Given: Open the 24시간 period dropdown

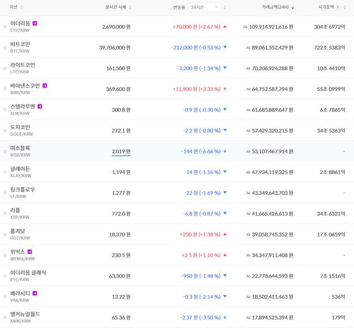Looking at the screenshot, I should tap(205, 7).
